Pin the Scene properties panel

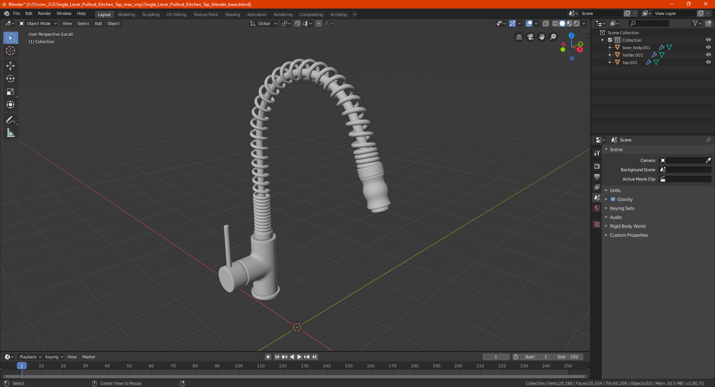click(708, 140)
